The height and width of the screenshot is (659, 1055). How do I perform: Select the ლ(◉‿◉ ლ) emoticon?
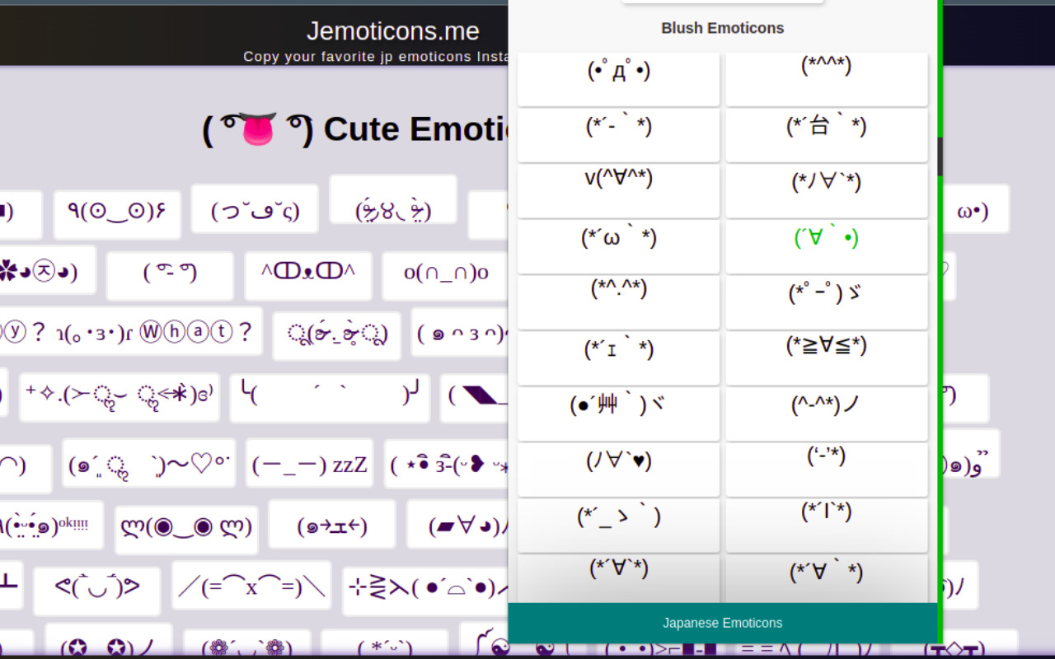click(x=186, y=530)
